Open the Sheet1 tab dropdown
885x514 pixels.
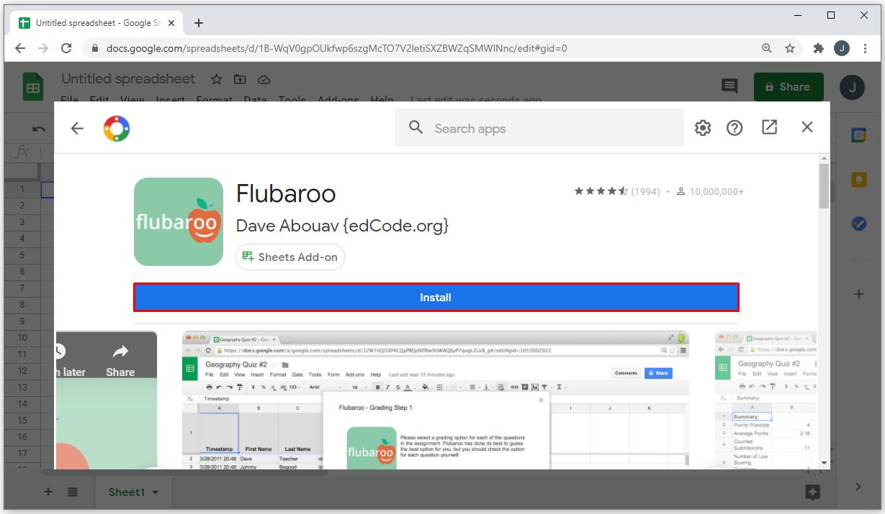click(x=156, y=492)
